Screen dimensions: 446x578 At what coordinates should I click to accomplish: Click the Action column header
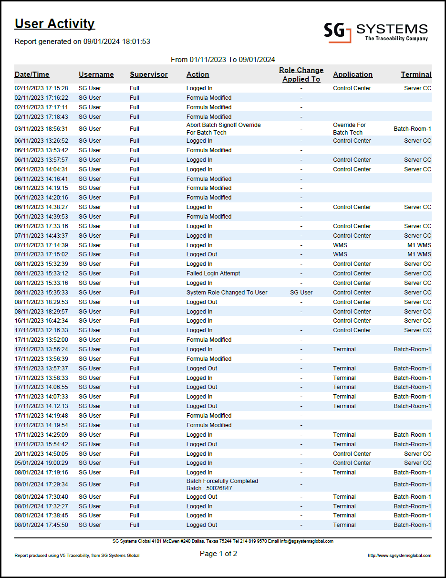pyautogui.click(x=197, y=74)
